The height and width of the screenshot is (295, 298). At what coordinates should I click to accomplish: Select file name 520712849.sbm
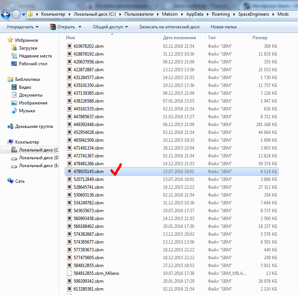(x=89, y=179)
